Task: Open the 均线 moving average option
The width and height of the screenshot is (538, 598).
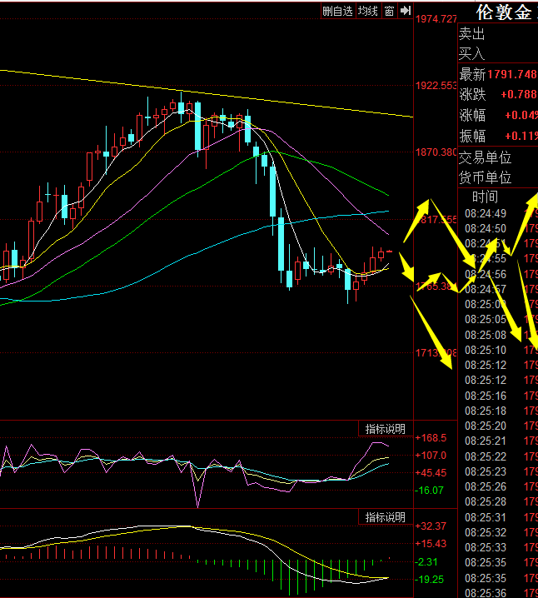Action: 368,11
